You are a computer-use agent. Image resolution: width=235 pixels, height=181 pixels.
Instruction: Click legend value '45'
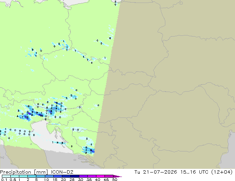[106, 180]
